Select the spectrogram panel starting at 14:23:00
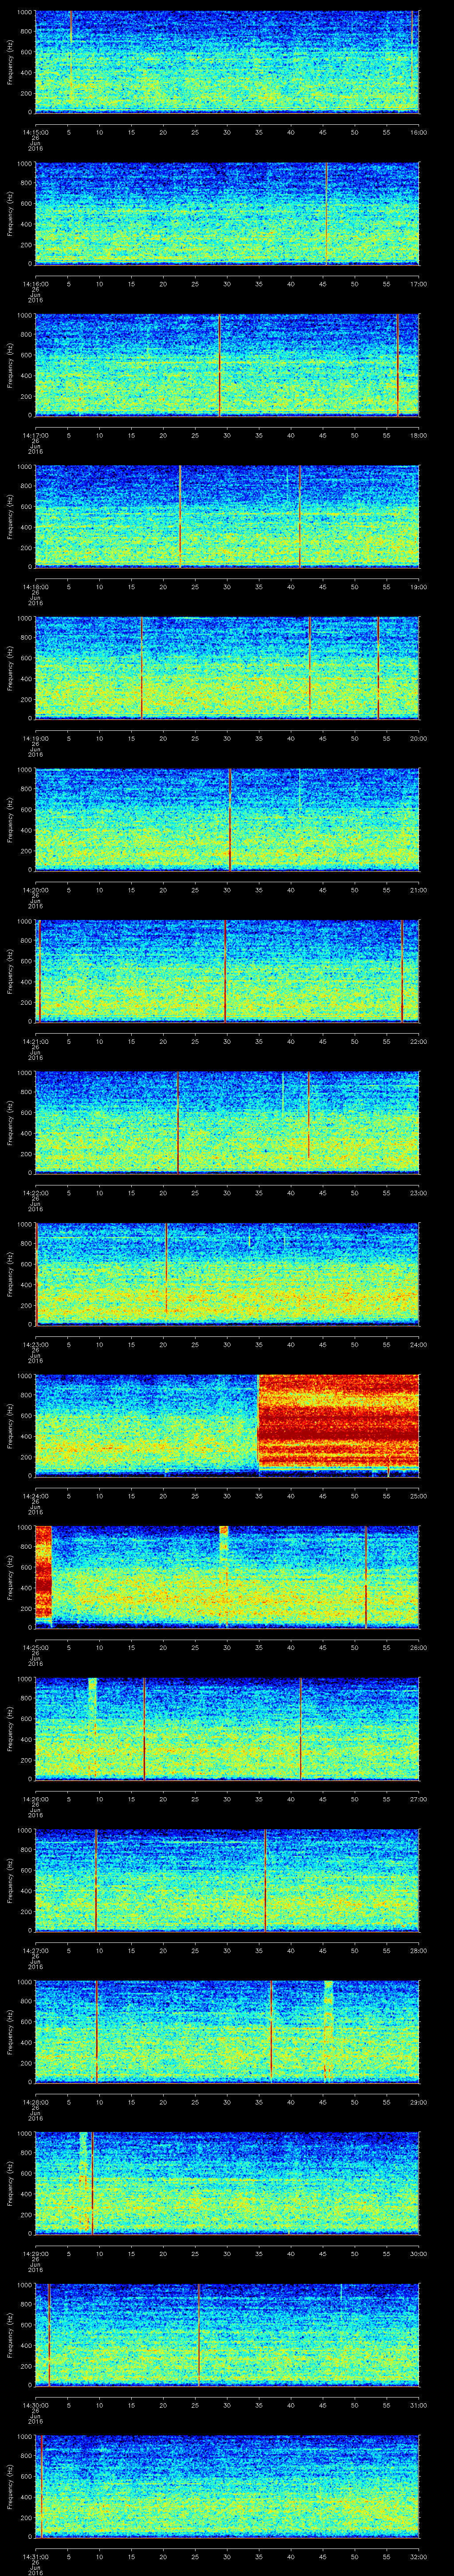454x2576 pixels. tap(227, 1274)
